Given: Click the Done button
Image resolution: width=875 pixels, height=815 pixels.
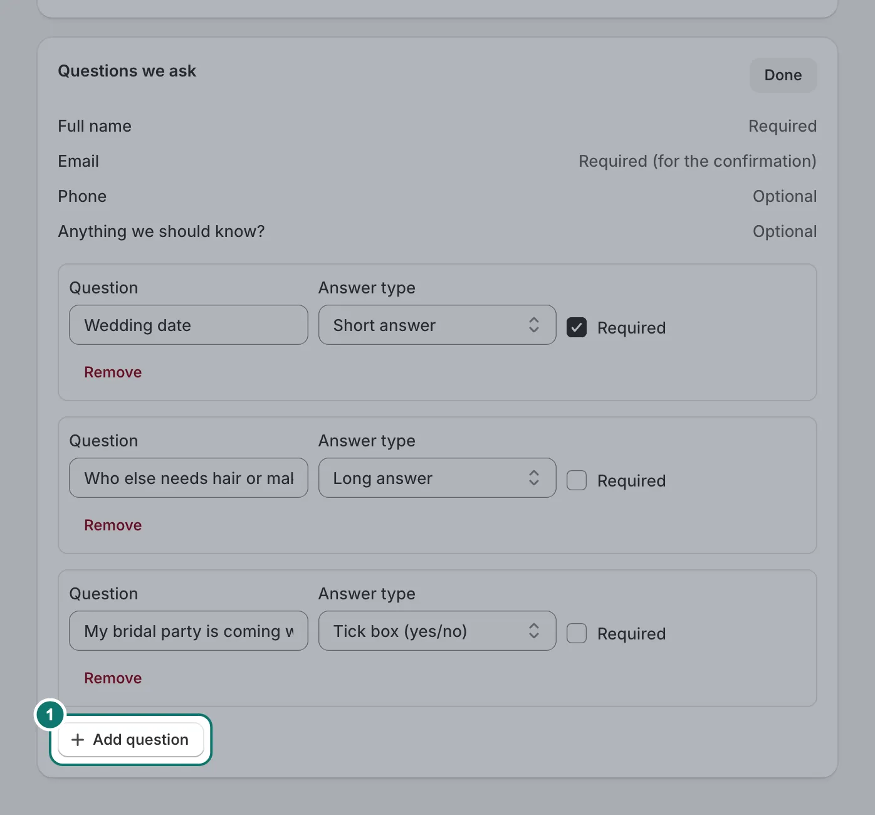Looking at the screenshot, I should [x=783, y=75].
